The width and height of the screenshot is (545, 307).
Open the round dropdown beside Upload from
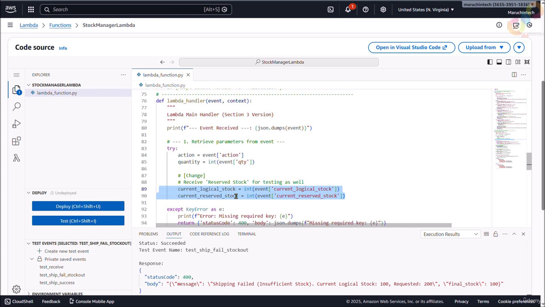(x=519, y=47)
